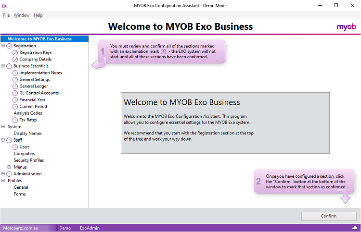Open Display Names in the tree
361x232 pixels.
(x=27, y=133)
